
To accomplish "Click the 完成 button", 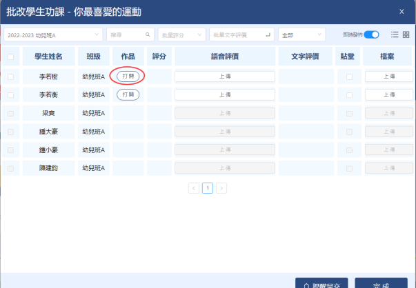I will tap(381, 285).
